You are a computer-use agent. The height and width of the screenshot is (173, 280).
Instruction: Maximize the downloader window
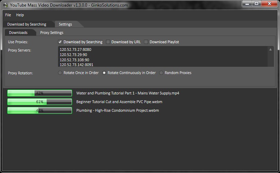(x=257, y=4)
